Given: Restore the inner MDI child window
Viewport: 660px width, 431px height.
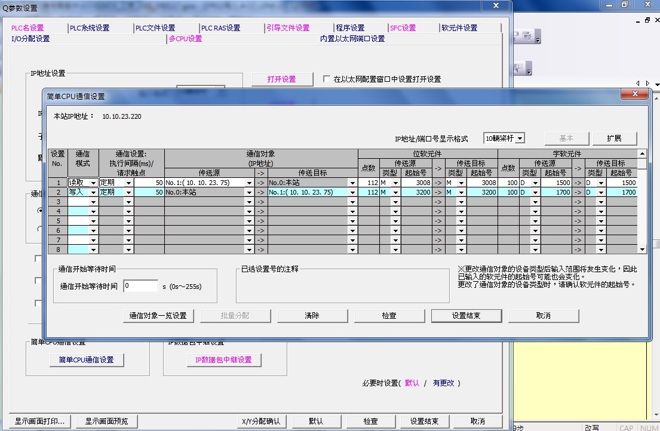Looking at the screenshot, I should (647, 20).
